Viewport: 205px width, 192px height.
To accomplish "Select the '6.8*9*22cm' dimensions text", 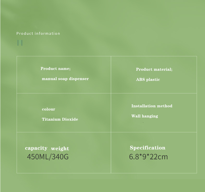I will 148,157.
